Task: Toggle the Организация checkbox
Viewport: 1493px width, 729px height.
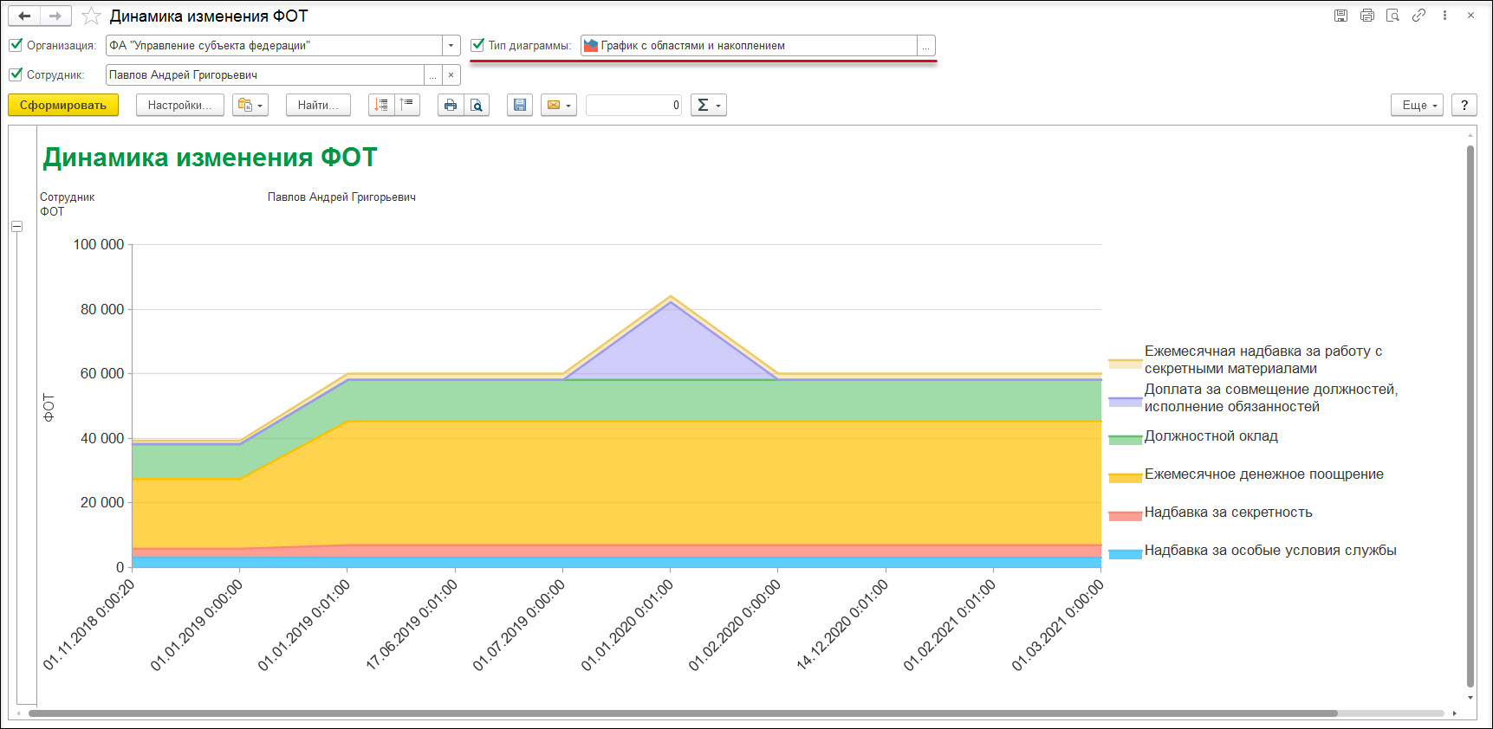Action: point(16,45)
